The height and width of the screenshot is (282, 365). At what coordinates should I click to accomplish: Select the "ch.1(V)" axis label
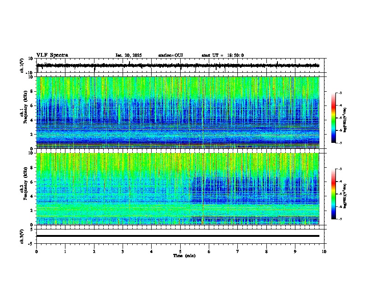click(22, 65)
